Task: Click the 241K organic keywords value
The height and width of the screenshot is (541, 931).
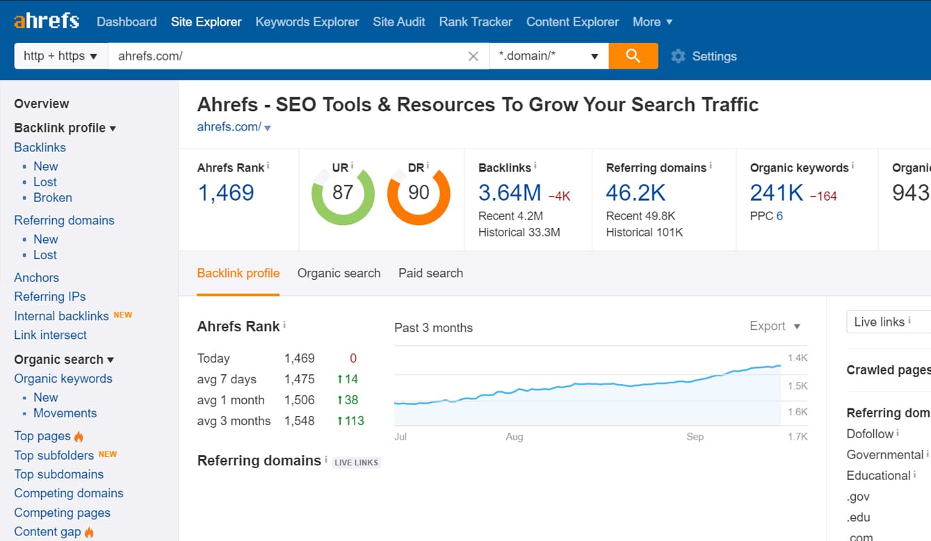Action: click(777, 192)
